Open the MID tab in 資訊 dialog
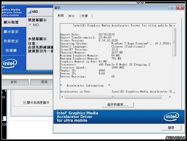This screenshot has height=141, width=187. [72, 16]
